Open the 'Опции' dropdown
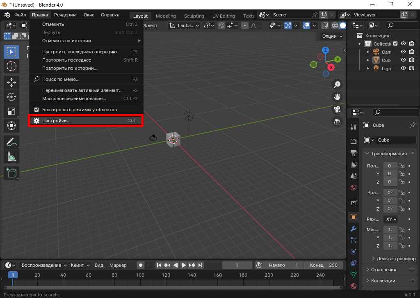Viewport: 420px width, 298px height. point(332,36)
